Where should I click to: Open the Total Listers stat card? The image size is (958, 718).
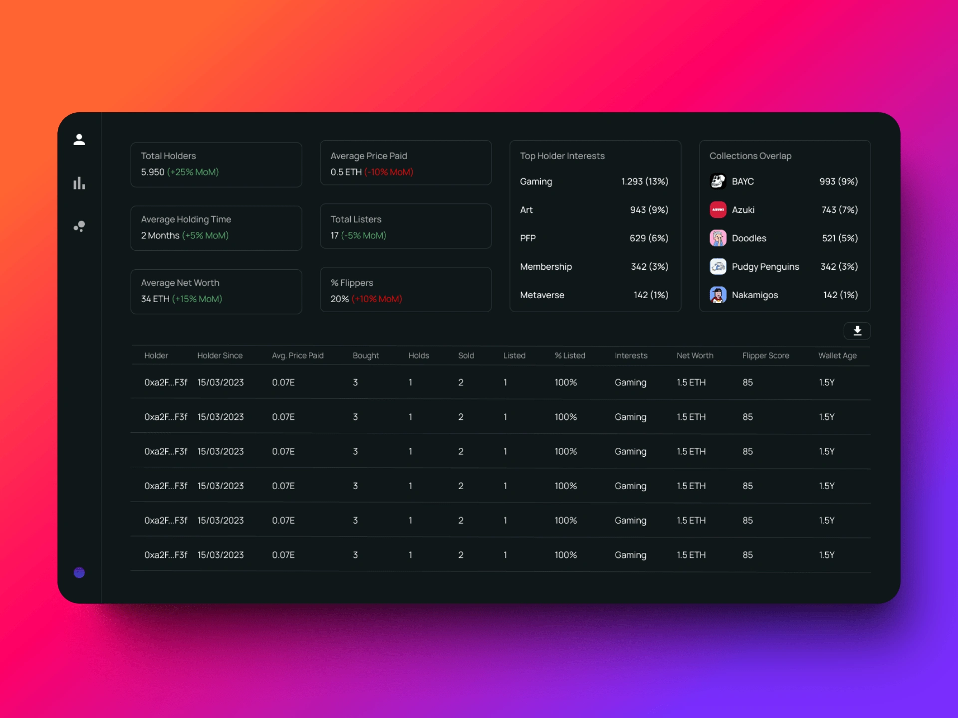(x=406, y=226)
